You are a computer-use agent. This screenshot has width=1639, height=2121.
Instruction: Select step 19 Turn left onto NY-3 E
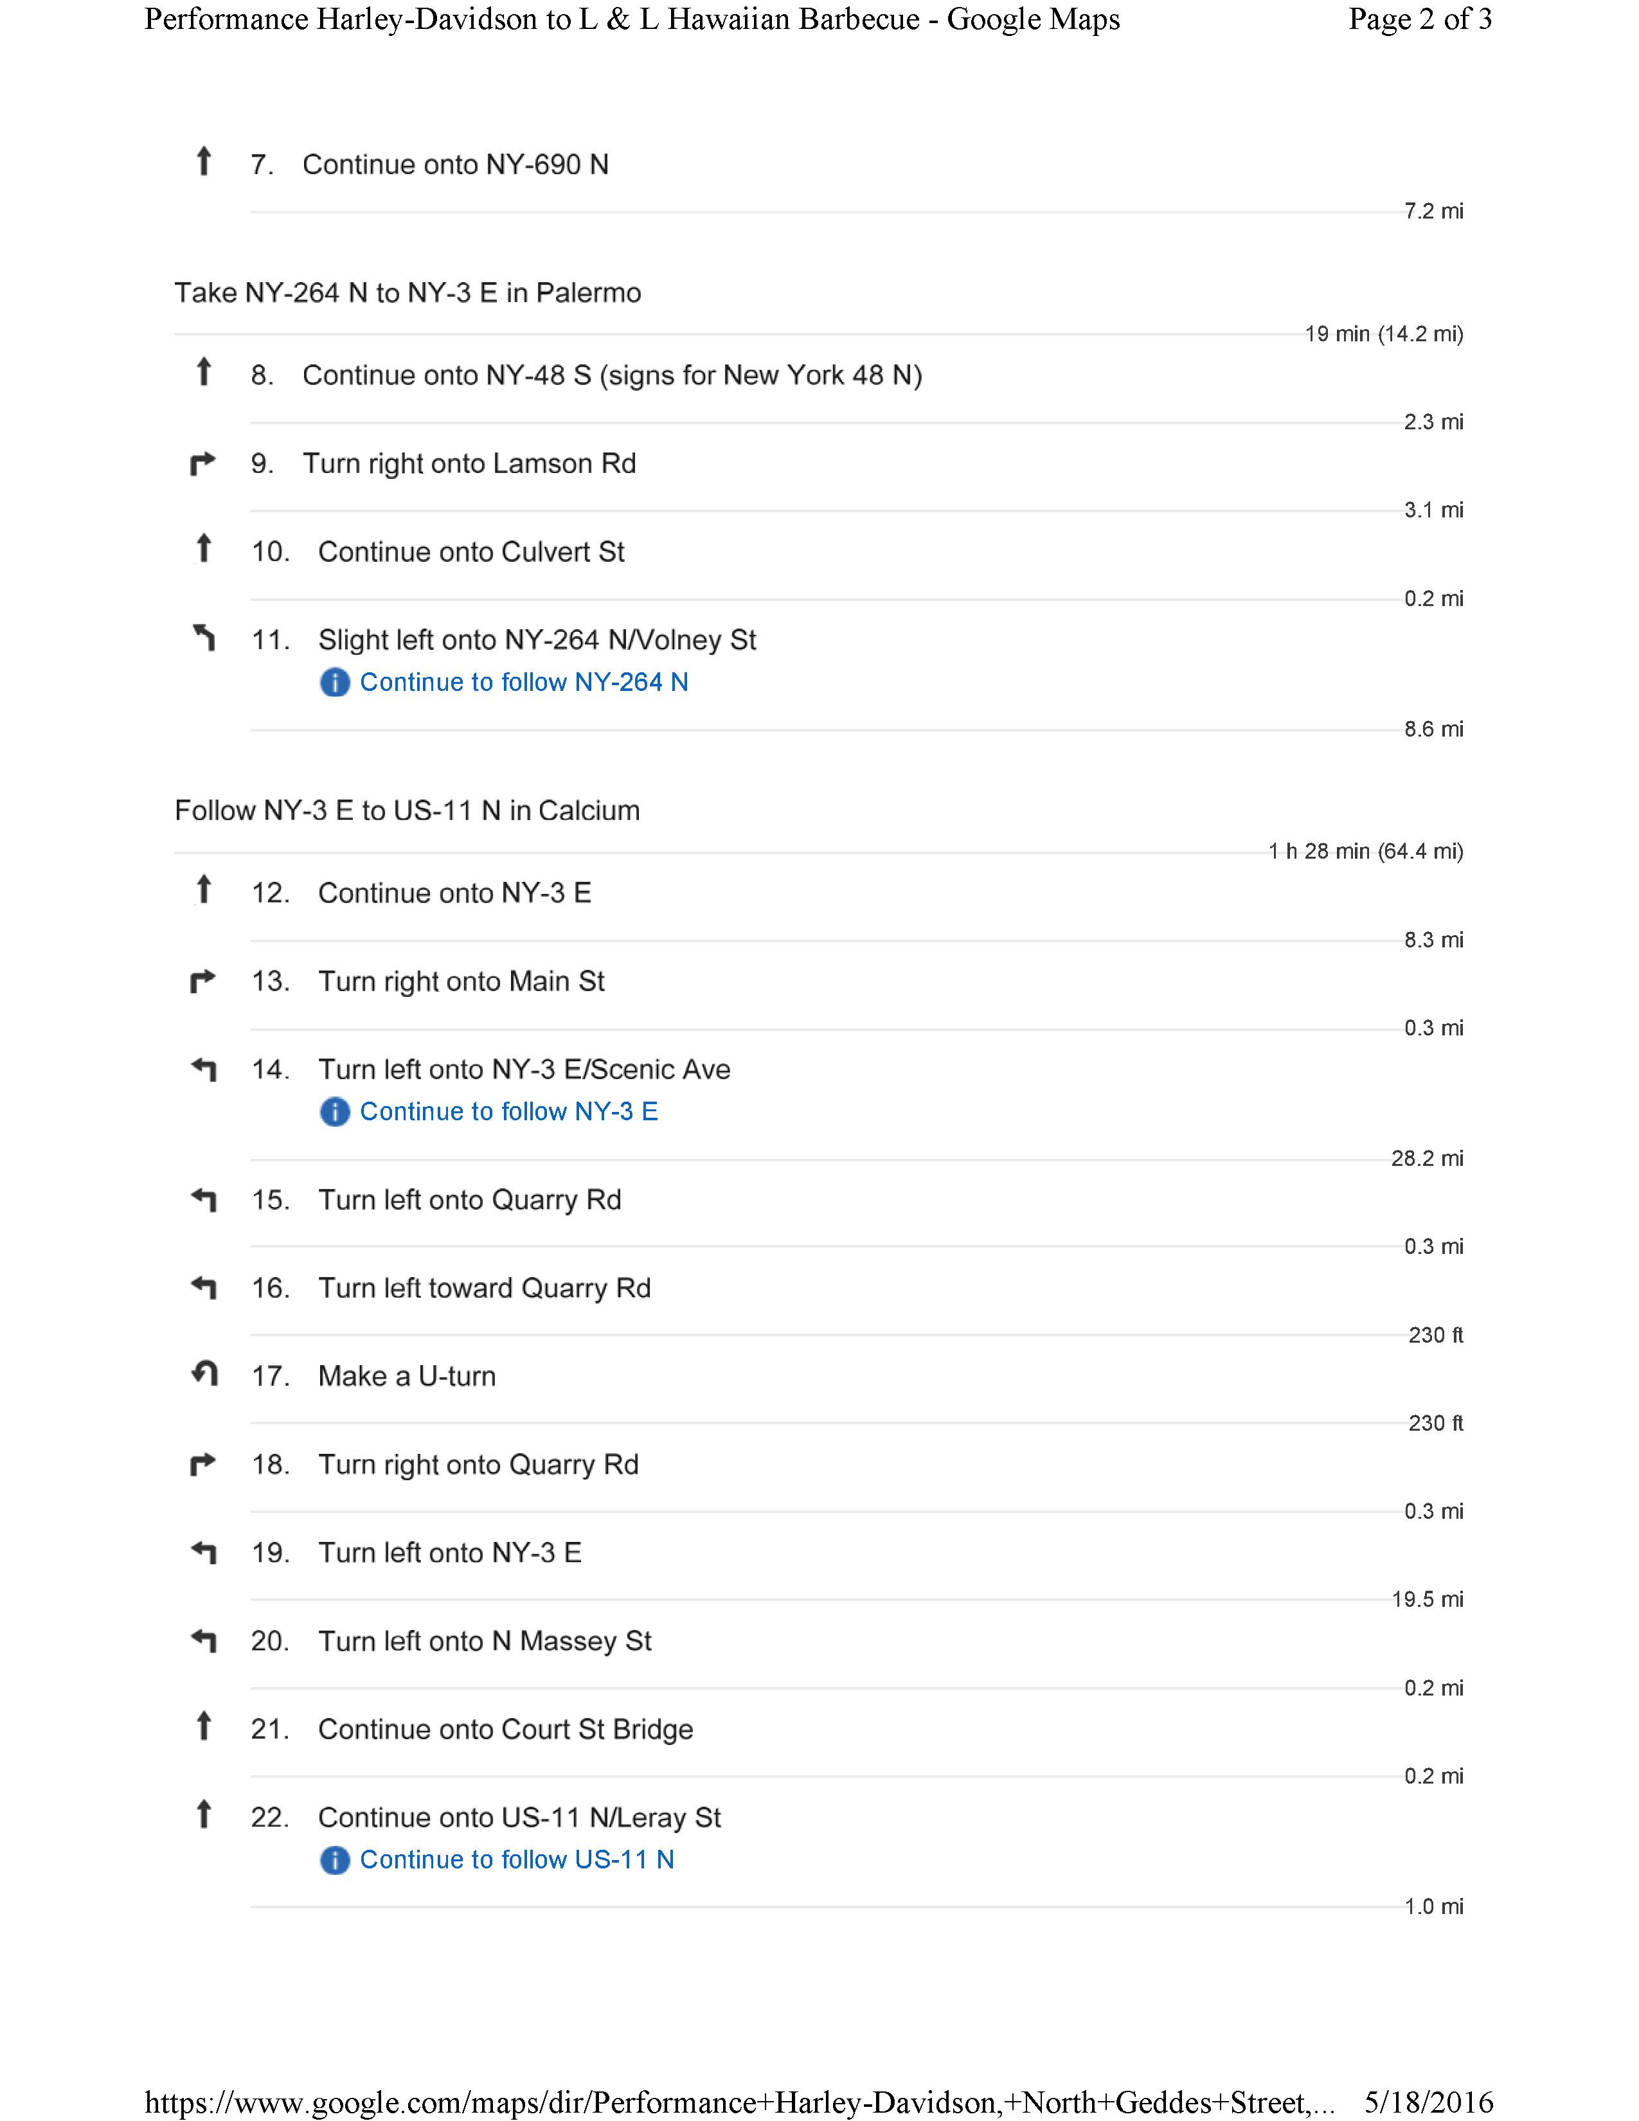point(819,1553)
